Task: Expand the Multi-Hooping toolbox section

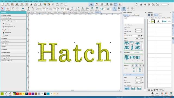Action: pos(13,55)
